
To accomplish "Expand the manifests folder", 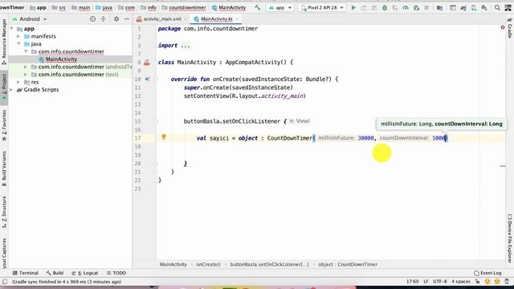I will 18,36.
